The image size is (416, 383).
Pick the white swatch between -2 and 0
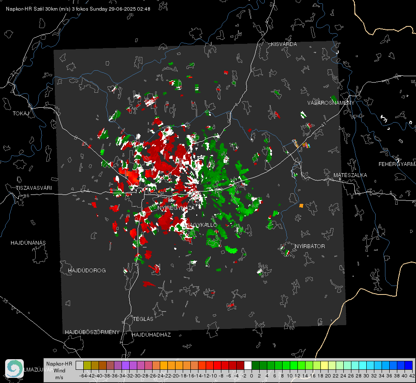(x=248, y=366)
